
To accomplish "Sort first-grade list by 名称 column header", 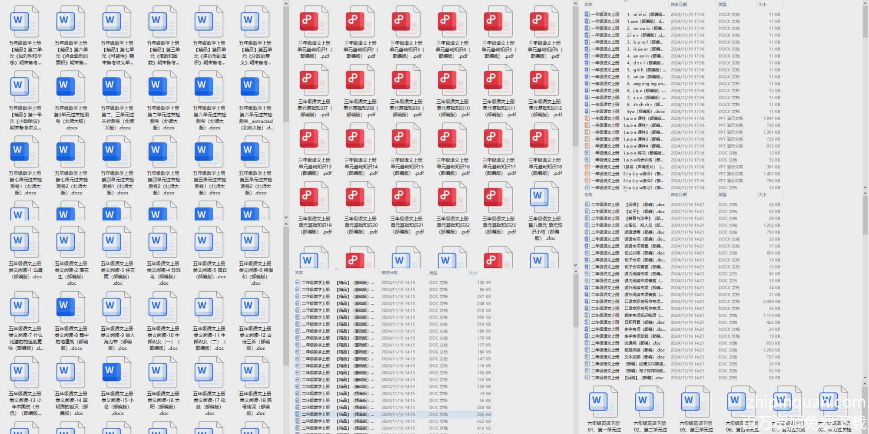I will [x=589, y=4].
